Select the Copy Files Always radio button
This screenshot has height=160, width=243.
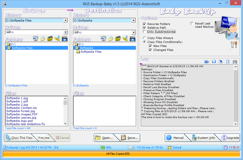[x=144, y=38]
